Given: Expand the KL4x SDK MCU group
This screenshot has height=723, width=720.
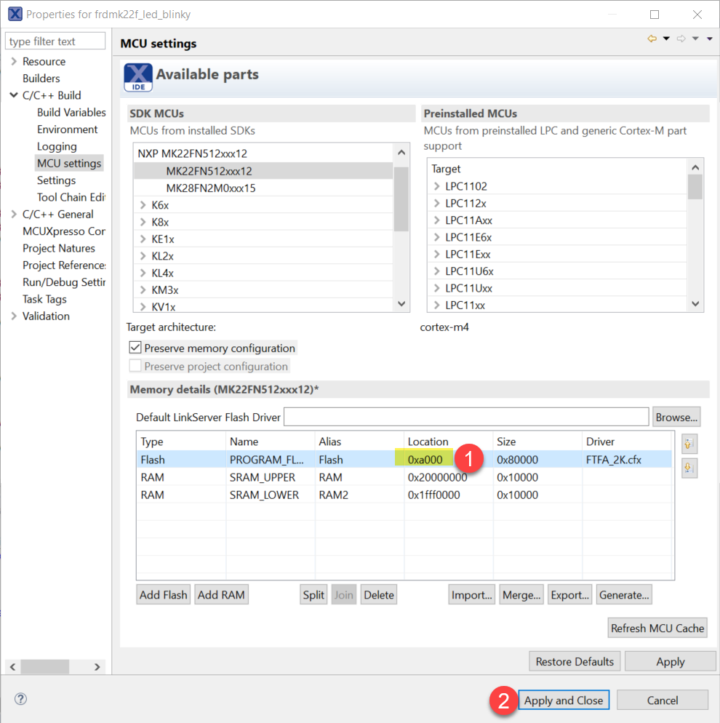Looking at the screenshot, I should (143, 273).
